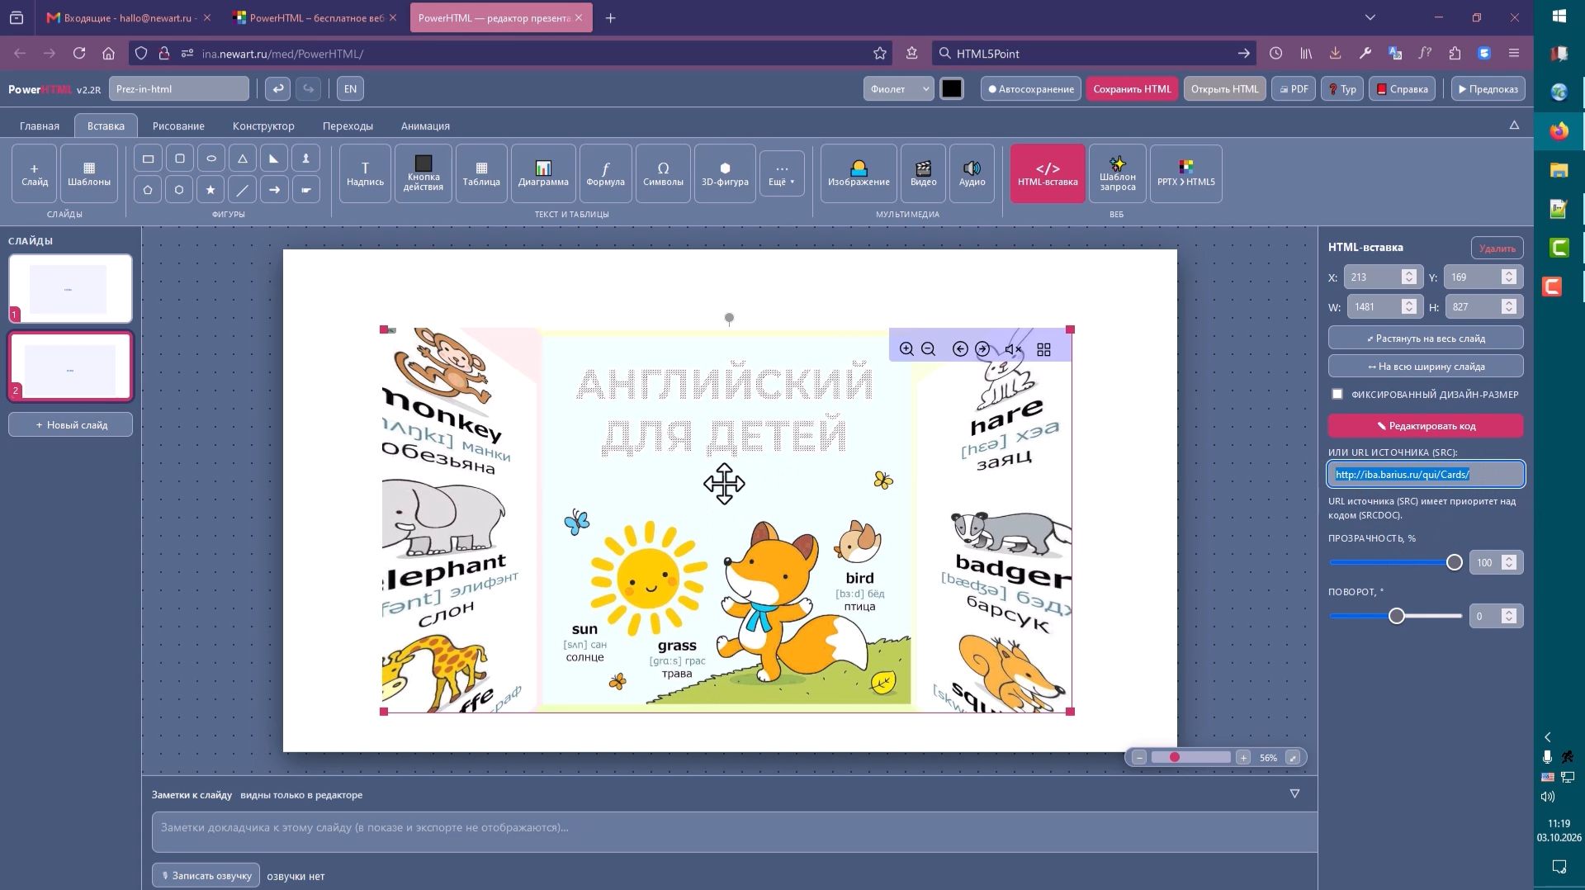Insert a pentagon shape
The width and height of the screenshot is (1585, 890).
click(148, 190)
